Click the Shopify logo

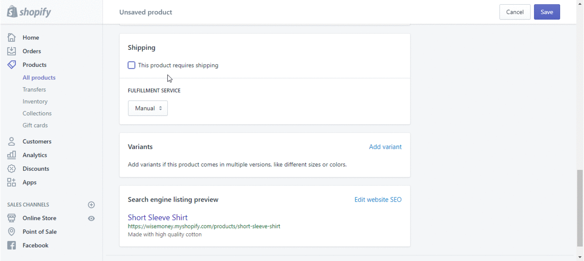point(29,12)
